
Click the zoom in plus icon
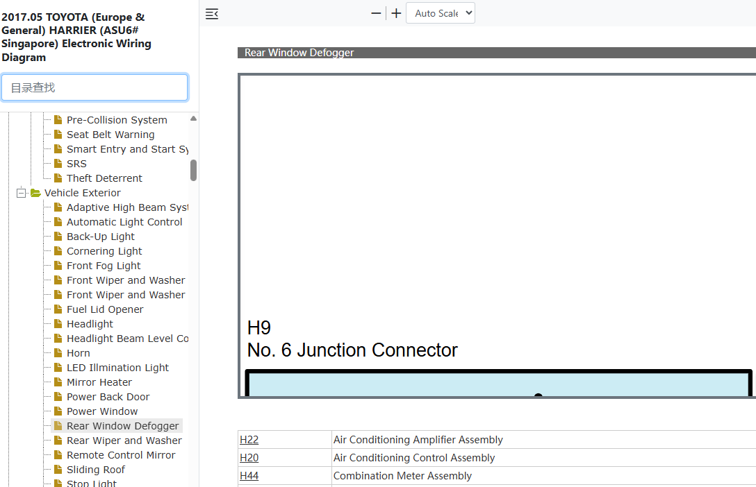[x=396, y=13]
